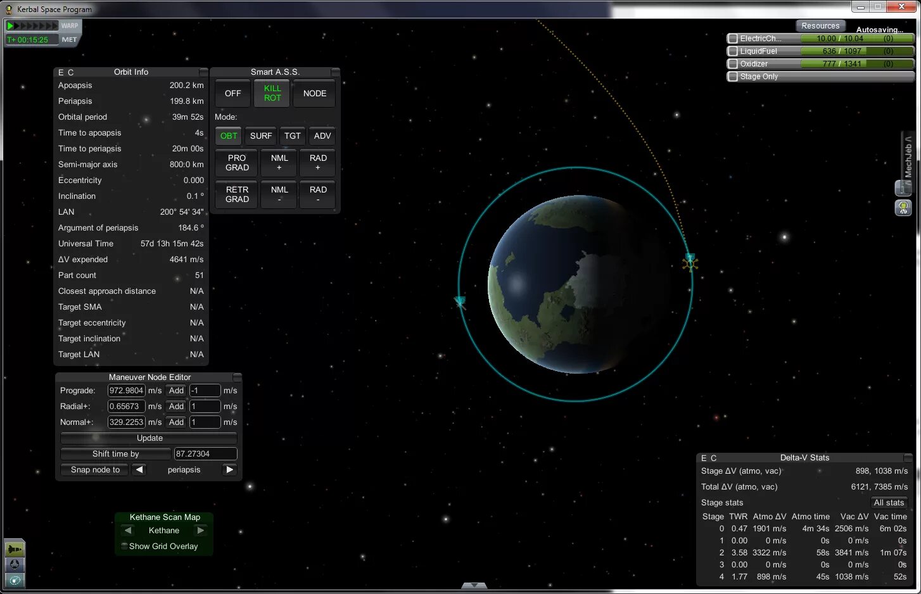Click the navball toggle icon, bottom left
This screenshot has width=921, height=594.
[x=15, y=564]
